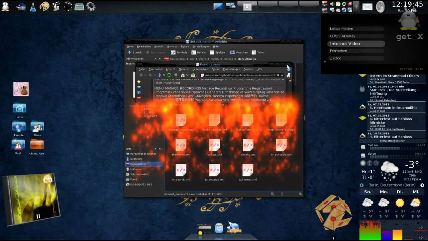Screen dimensions: 428x241
Task: Go back with Zurück in Dolphin
Action: tap(135, 52)
